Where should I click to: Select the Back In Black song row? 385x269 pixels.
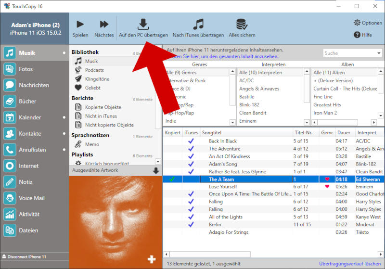point(274,141)
